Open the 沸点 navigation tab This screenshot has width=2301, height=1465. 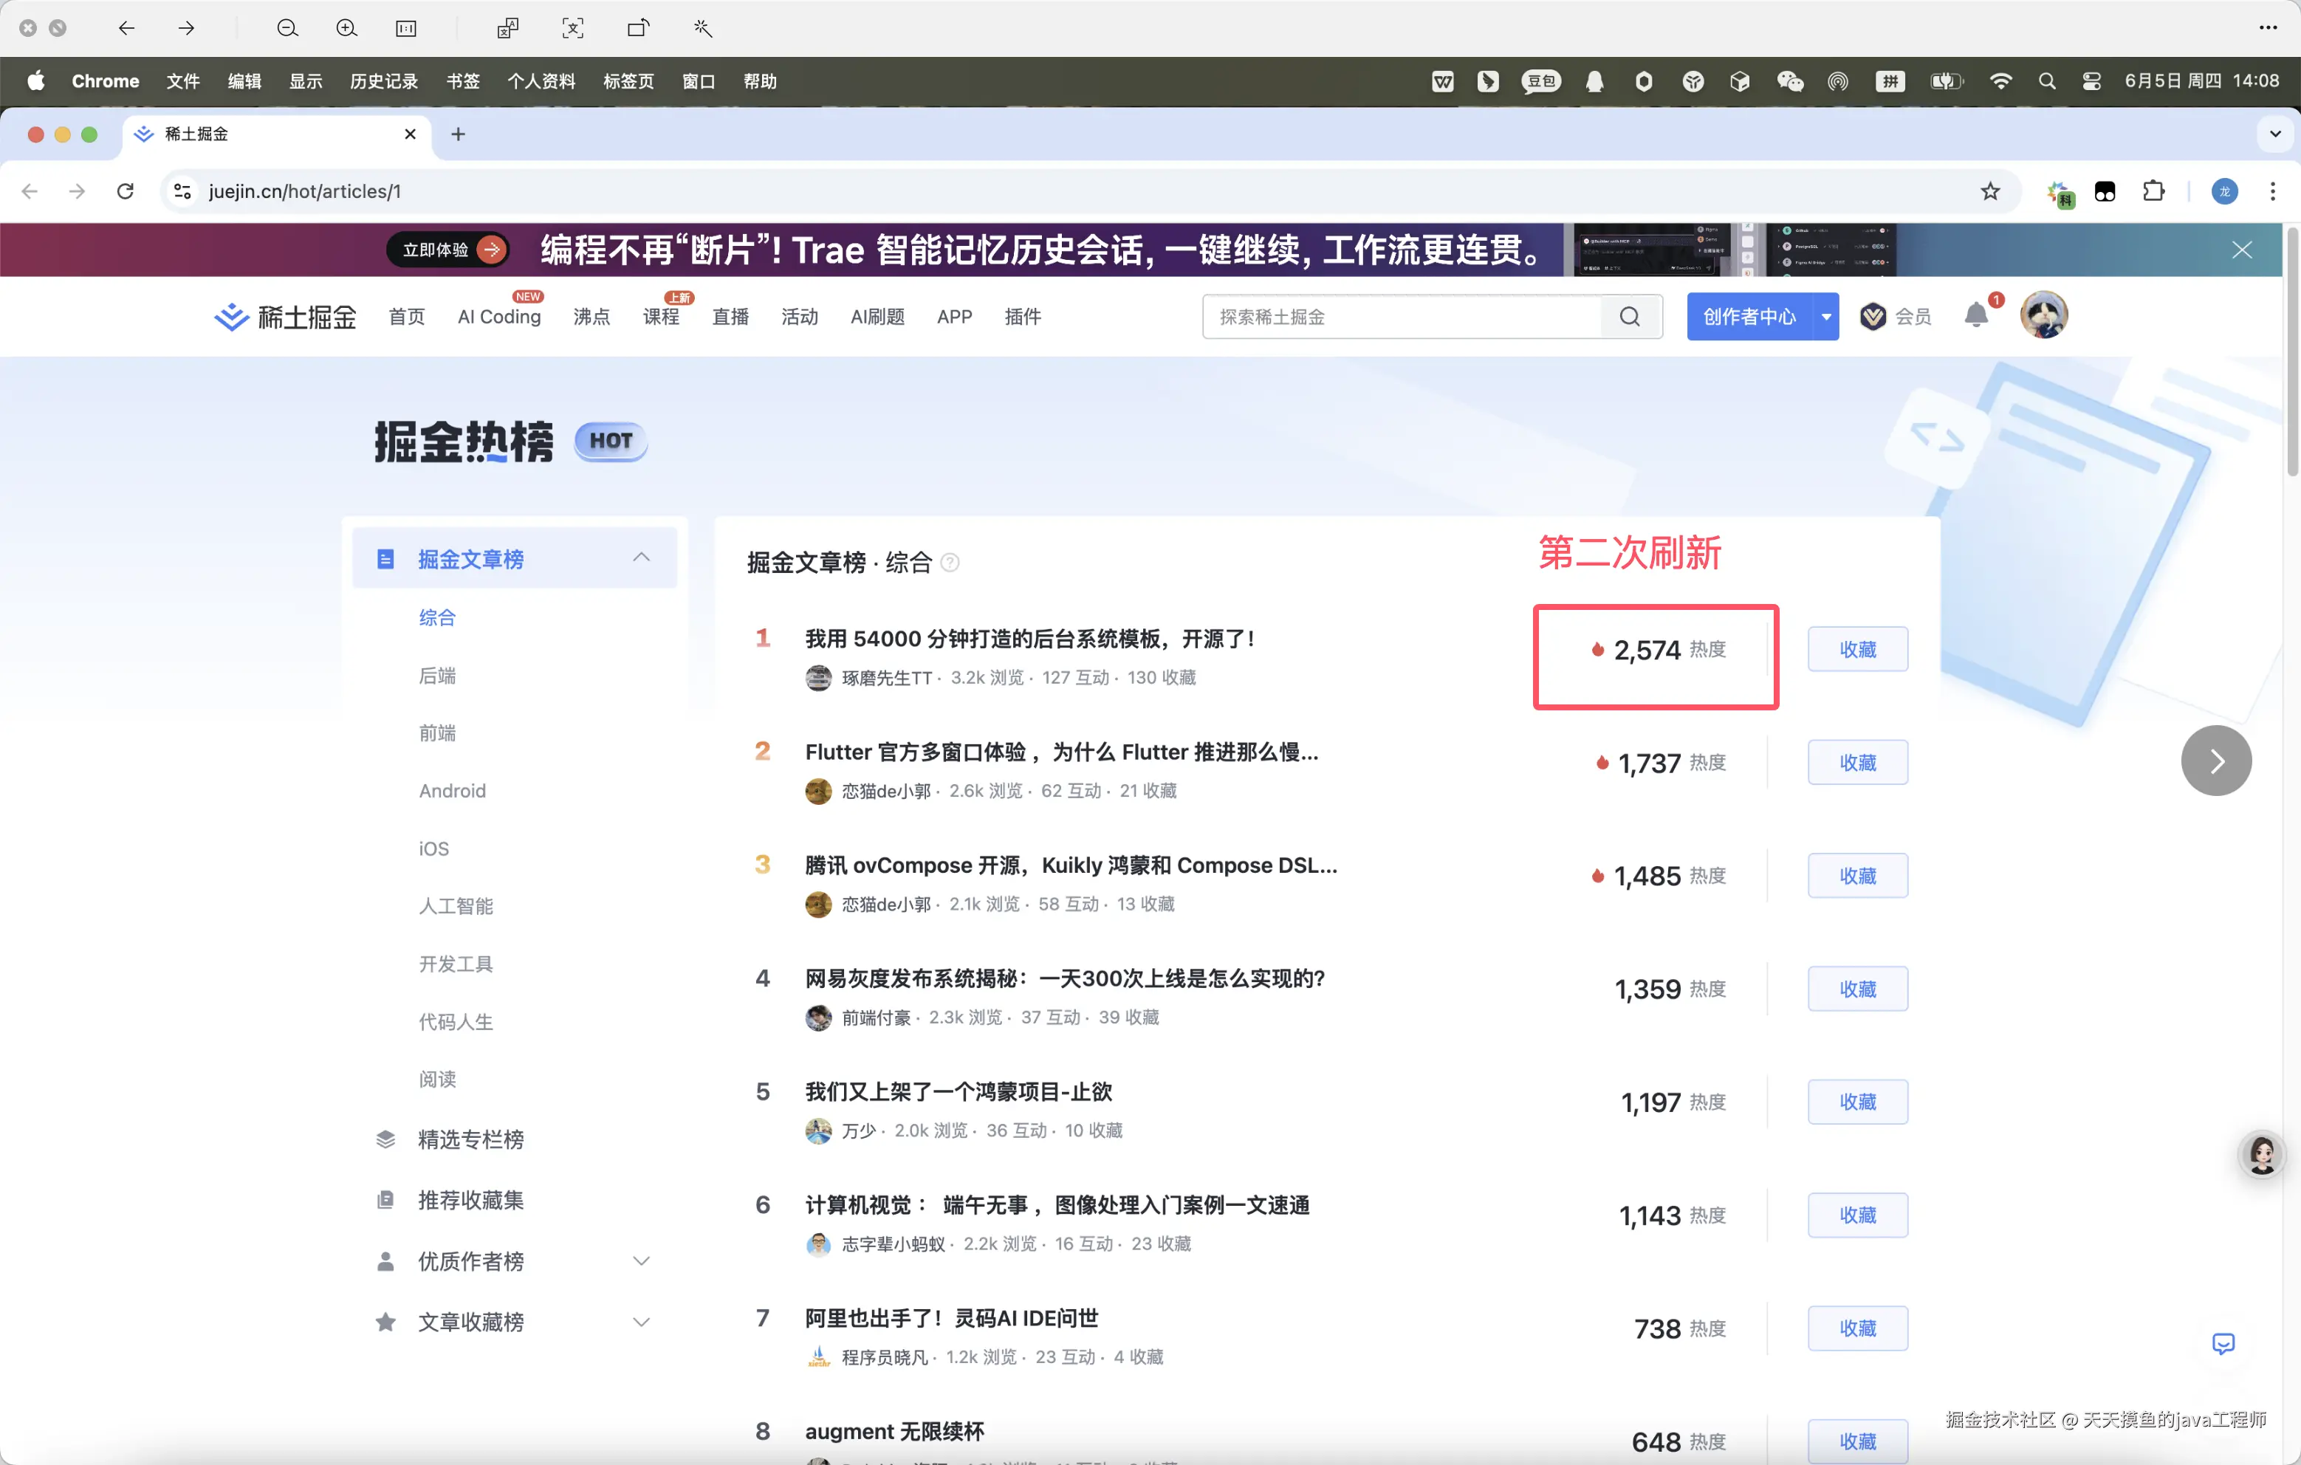coord(591,316)
